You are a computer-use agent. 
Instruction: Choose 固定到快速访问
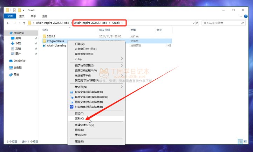96,54
